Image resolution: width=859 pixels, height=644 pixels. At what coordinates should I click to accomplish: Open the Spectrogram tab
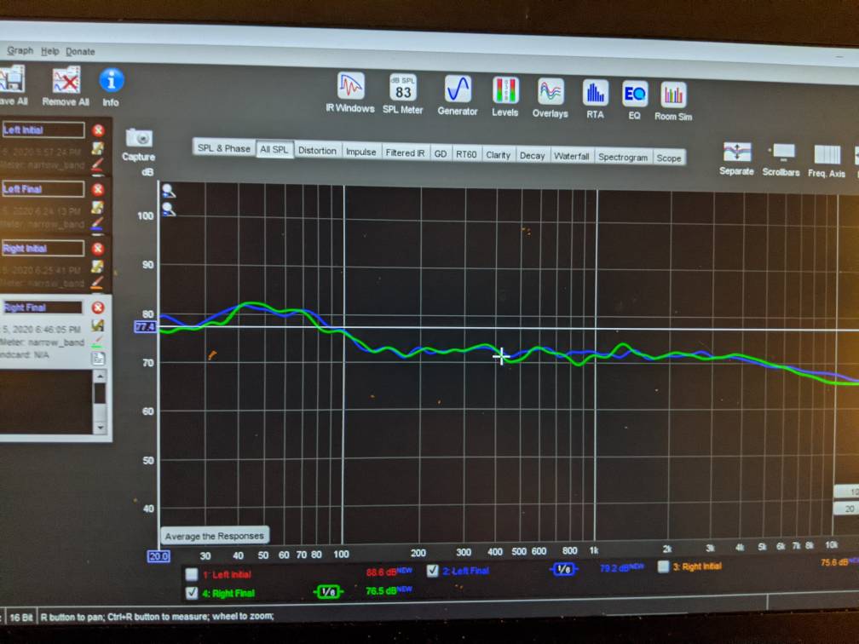pyautogui.click(x=623, y=157)
